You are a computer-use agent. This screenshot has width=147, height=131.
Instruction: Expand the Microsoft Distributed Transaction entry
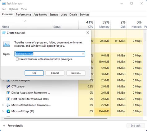3,105
